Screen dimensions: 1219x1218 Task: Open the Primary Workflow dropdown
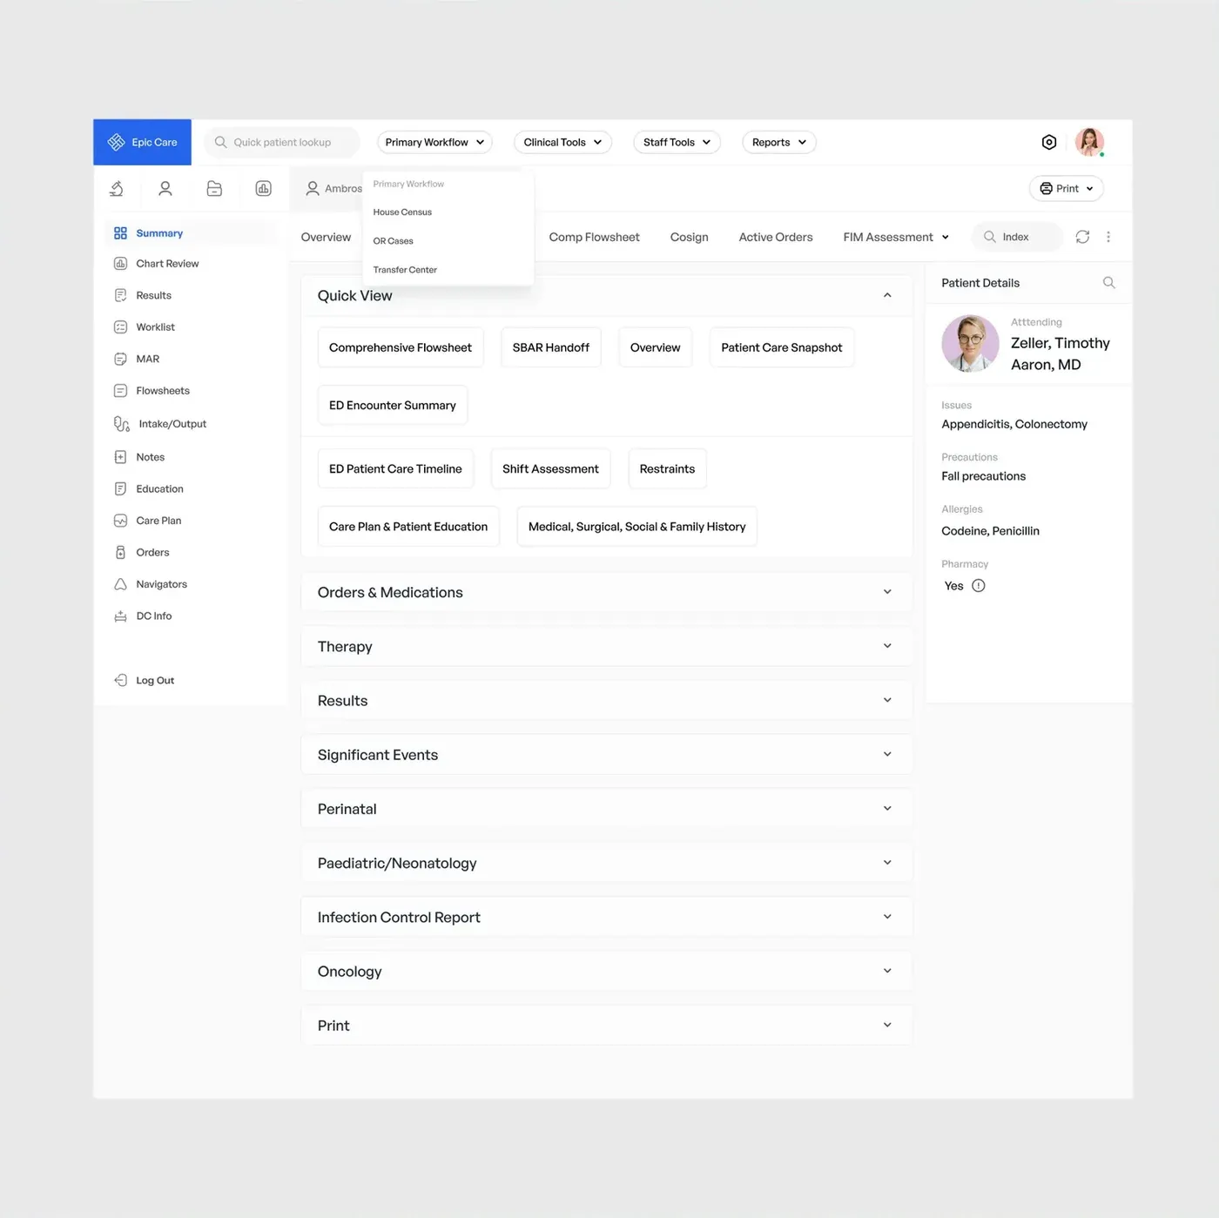(434, 142)
